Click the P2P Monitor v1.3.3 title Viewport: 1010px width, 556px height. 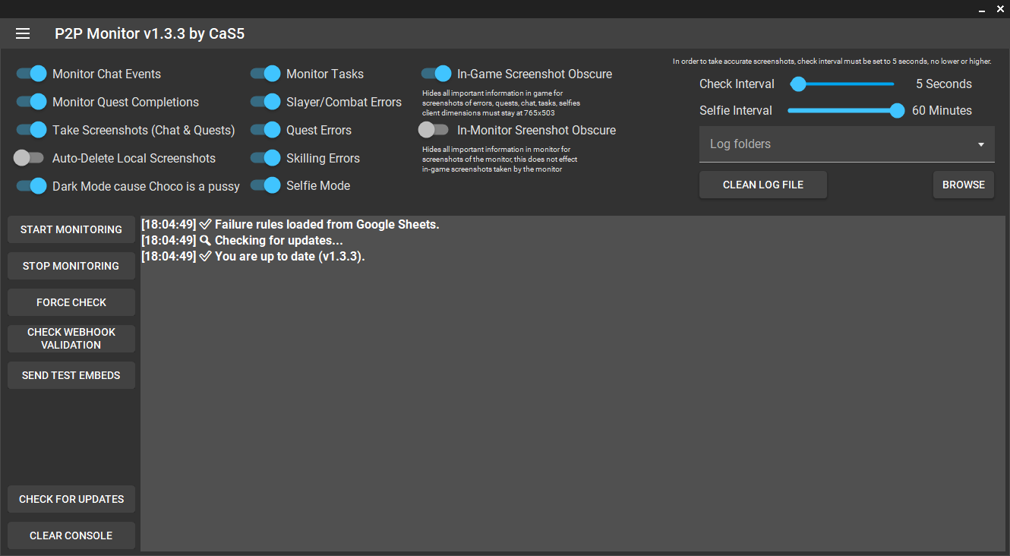point(150,33)
